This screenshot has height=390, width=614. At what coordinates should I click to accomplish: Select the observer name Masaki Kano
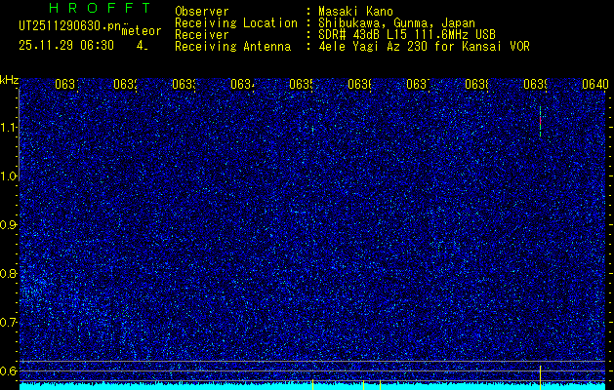click(x=355, y=12)
